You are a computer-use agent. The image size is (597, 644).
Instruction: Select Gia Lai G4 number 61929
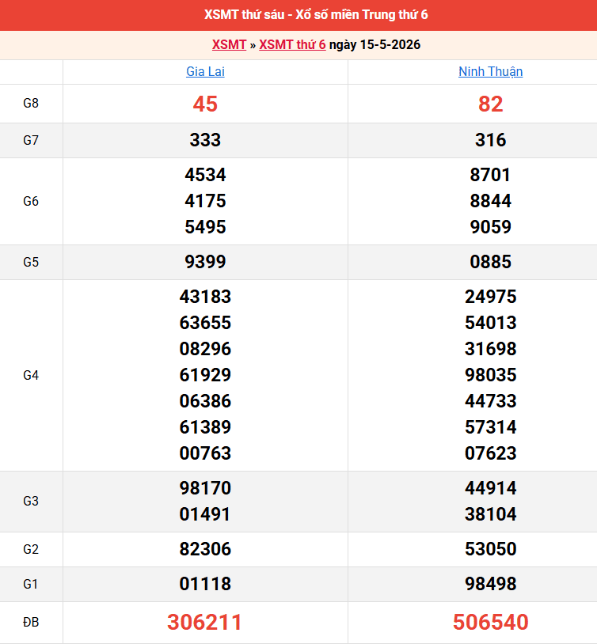(205, 375)
